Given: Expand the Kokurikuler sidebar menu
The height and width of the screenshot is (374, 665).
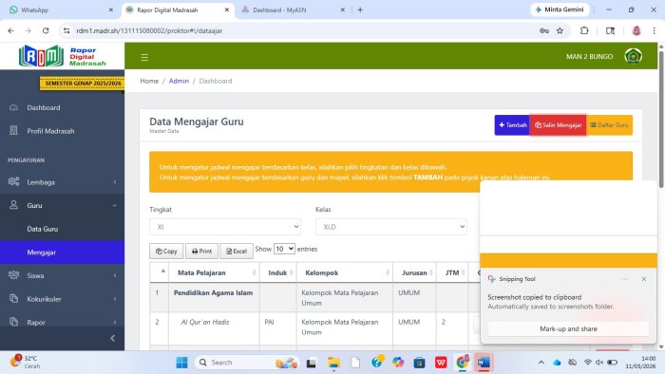Looking at the screenshot, I should pyautogui.click(x=63, y=299).
